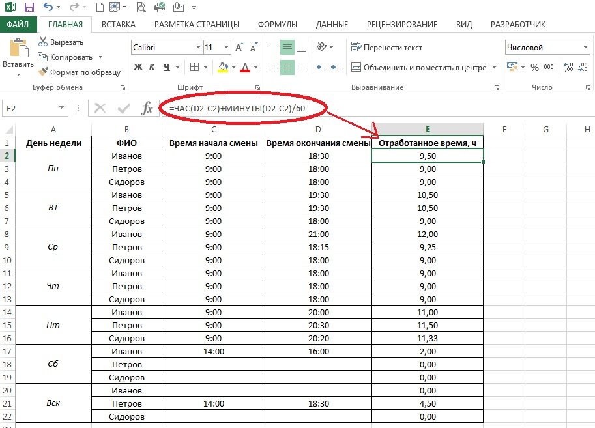Screen dimensions: 595x428
Task: Expand borders dropdown arrow
Action: point(205,68)
